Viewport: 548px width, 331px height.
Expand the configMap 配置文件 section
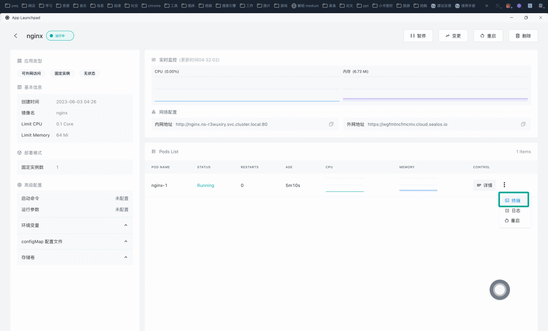[x=75, y=242]
